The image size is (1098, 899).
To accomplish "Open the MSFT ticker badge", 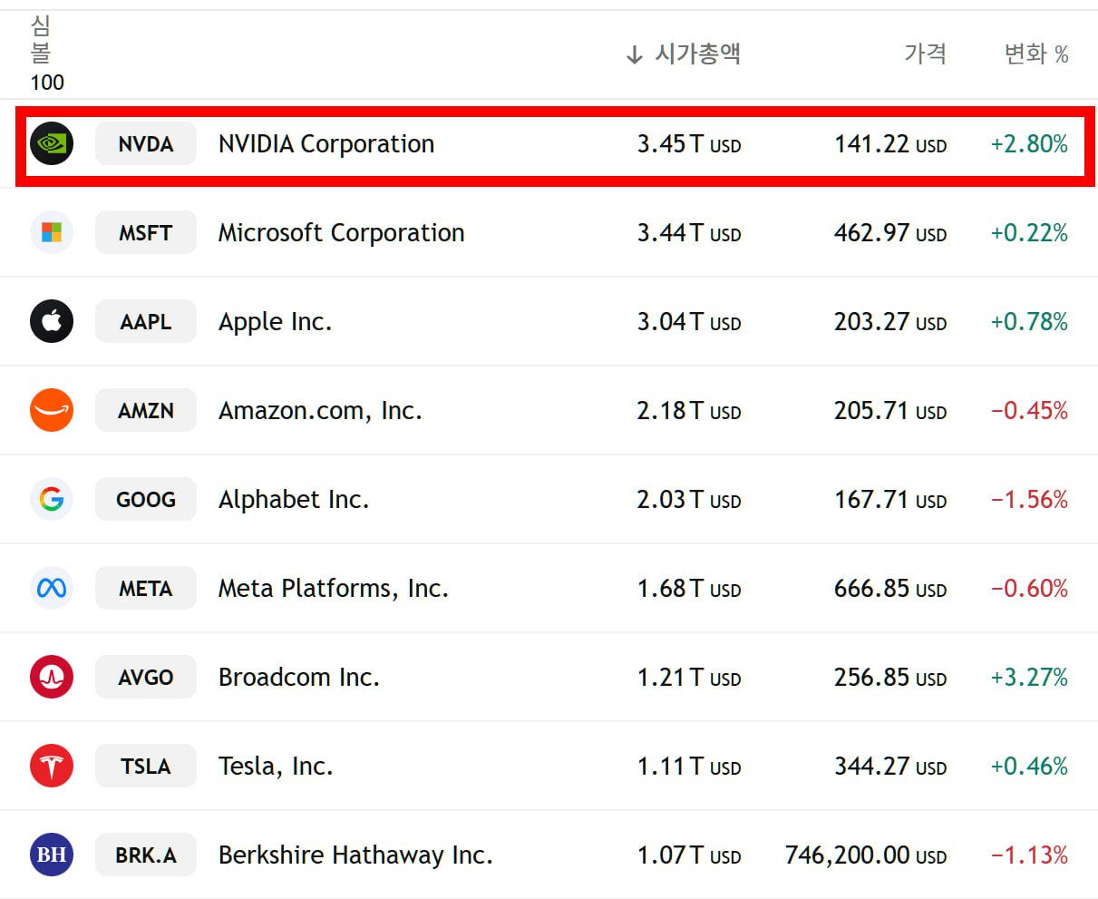I will (x=146, y=232).
